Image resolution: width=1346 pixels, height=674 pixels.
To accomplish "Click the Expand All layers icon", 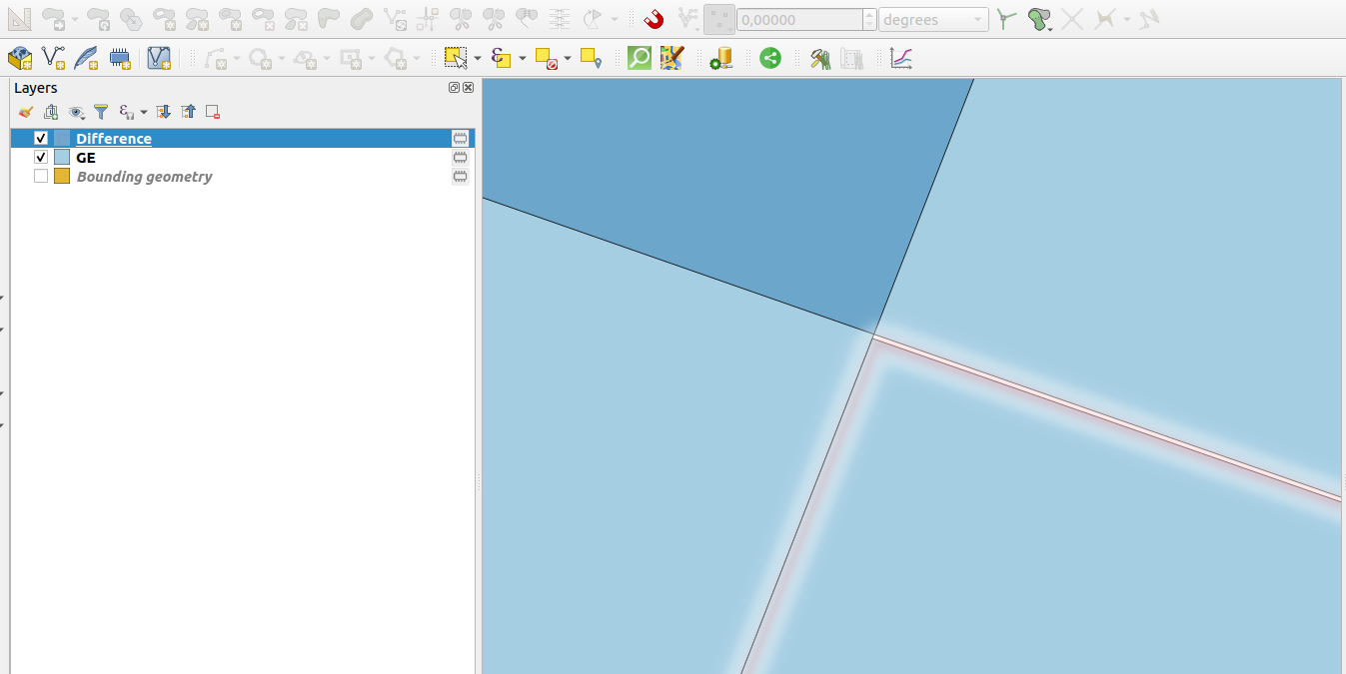I will (164, 112).
